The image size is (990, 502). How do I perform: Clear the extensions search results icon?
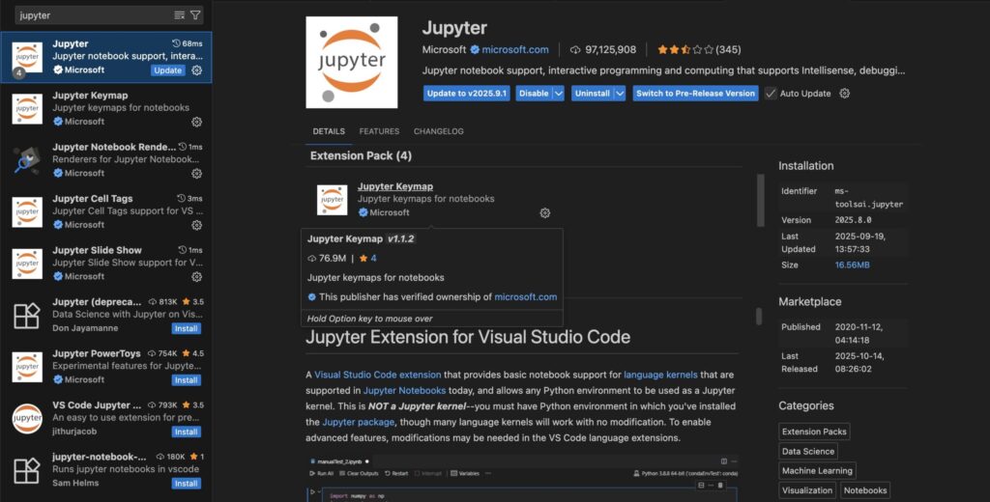pos(179,15)
